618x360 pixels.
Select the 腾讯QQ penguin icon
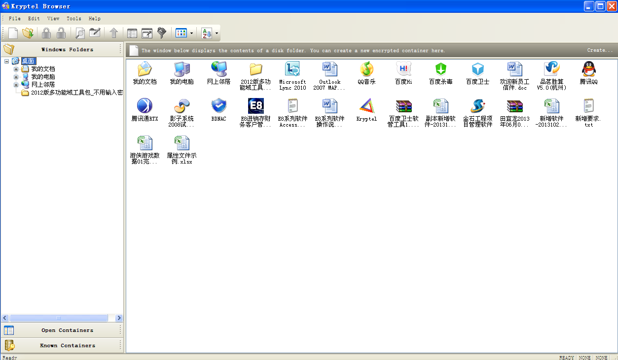point(588,73)
